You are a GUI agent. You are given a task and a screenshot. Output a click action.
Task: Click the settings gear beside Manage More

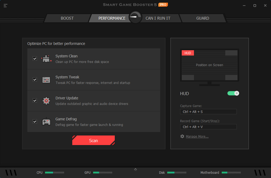pyautogui.click(x=182, y=136)
